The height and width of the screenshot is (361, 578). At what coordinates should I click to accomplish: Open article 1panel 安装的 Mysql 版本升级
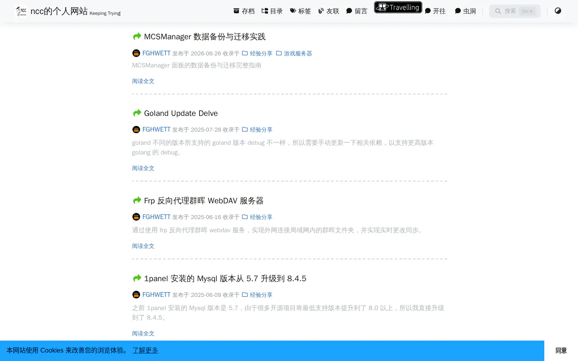click(225, 278)
